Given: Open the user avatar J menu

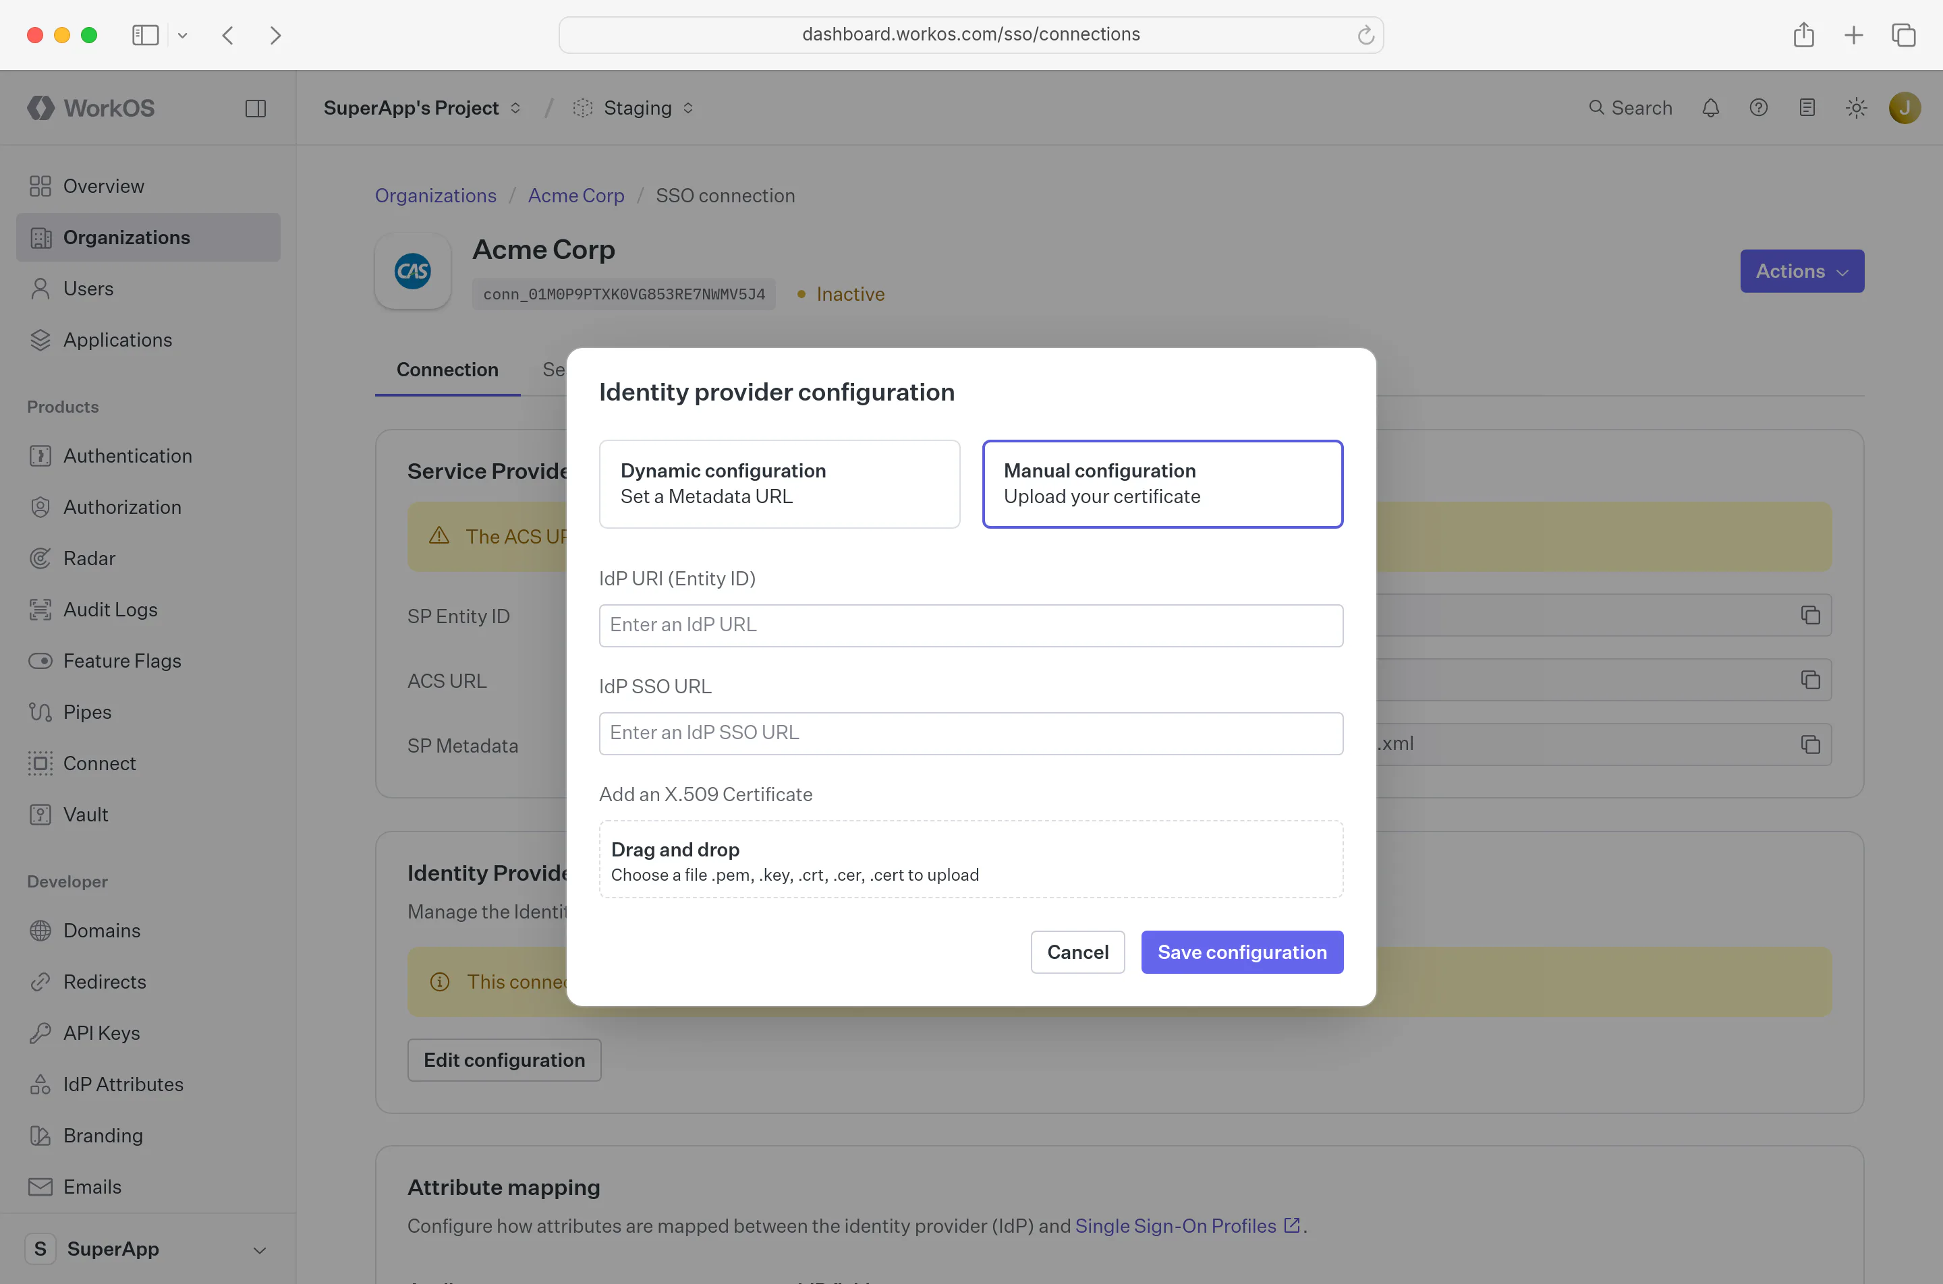Looking at the screenshot, I should 1905,108.
